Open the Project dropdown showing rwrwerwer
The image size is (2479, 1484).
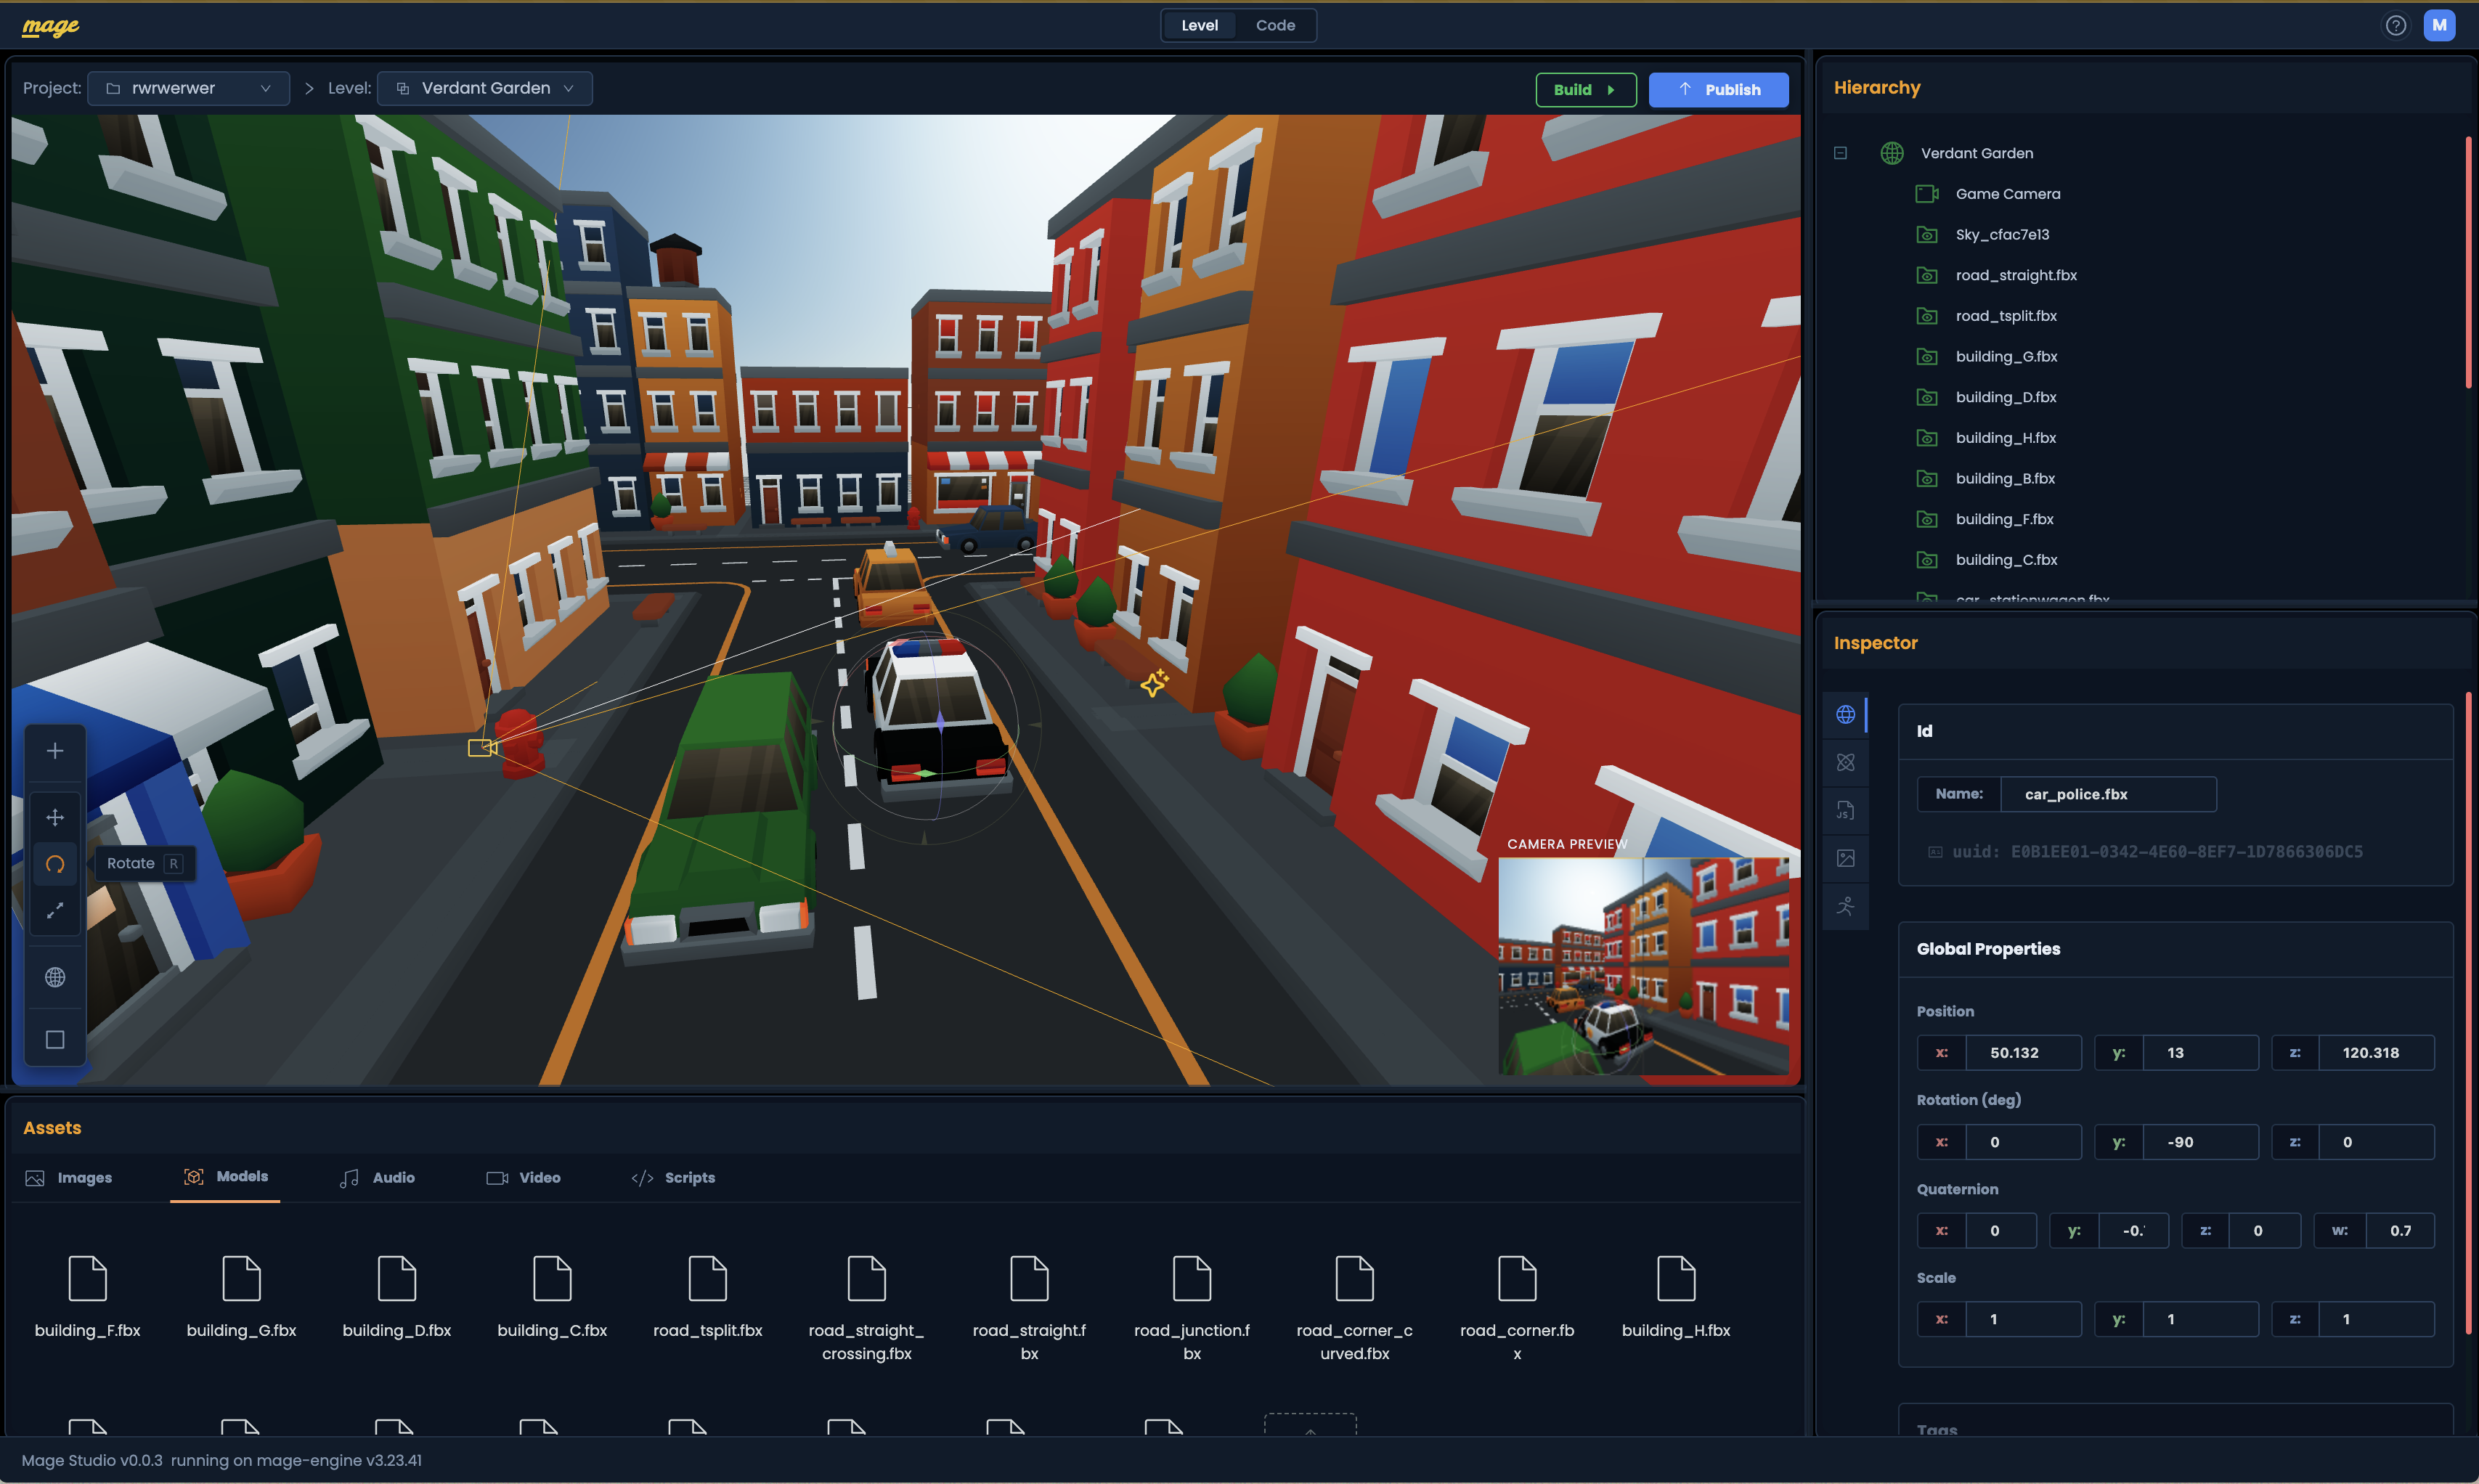[x=188, y=88]
